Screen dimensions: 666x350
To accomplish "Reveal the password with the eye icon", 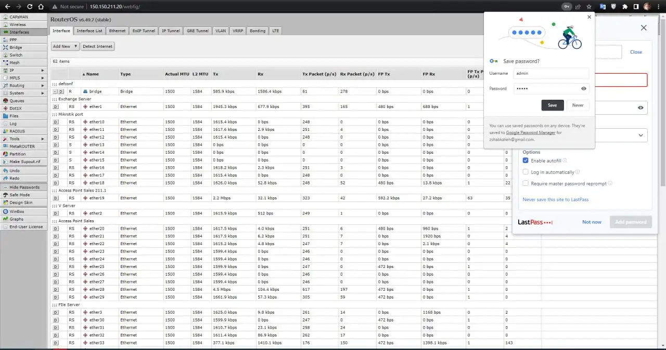I will pyautogui.click(x=583, y=88).
